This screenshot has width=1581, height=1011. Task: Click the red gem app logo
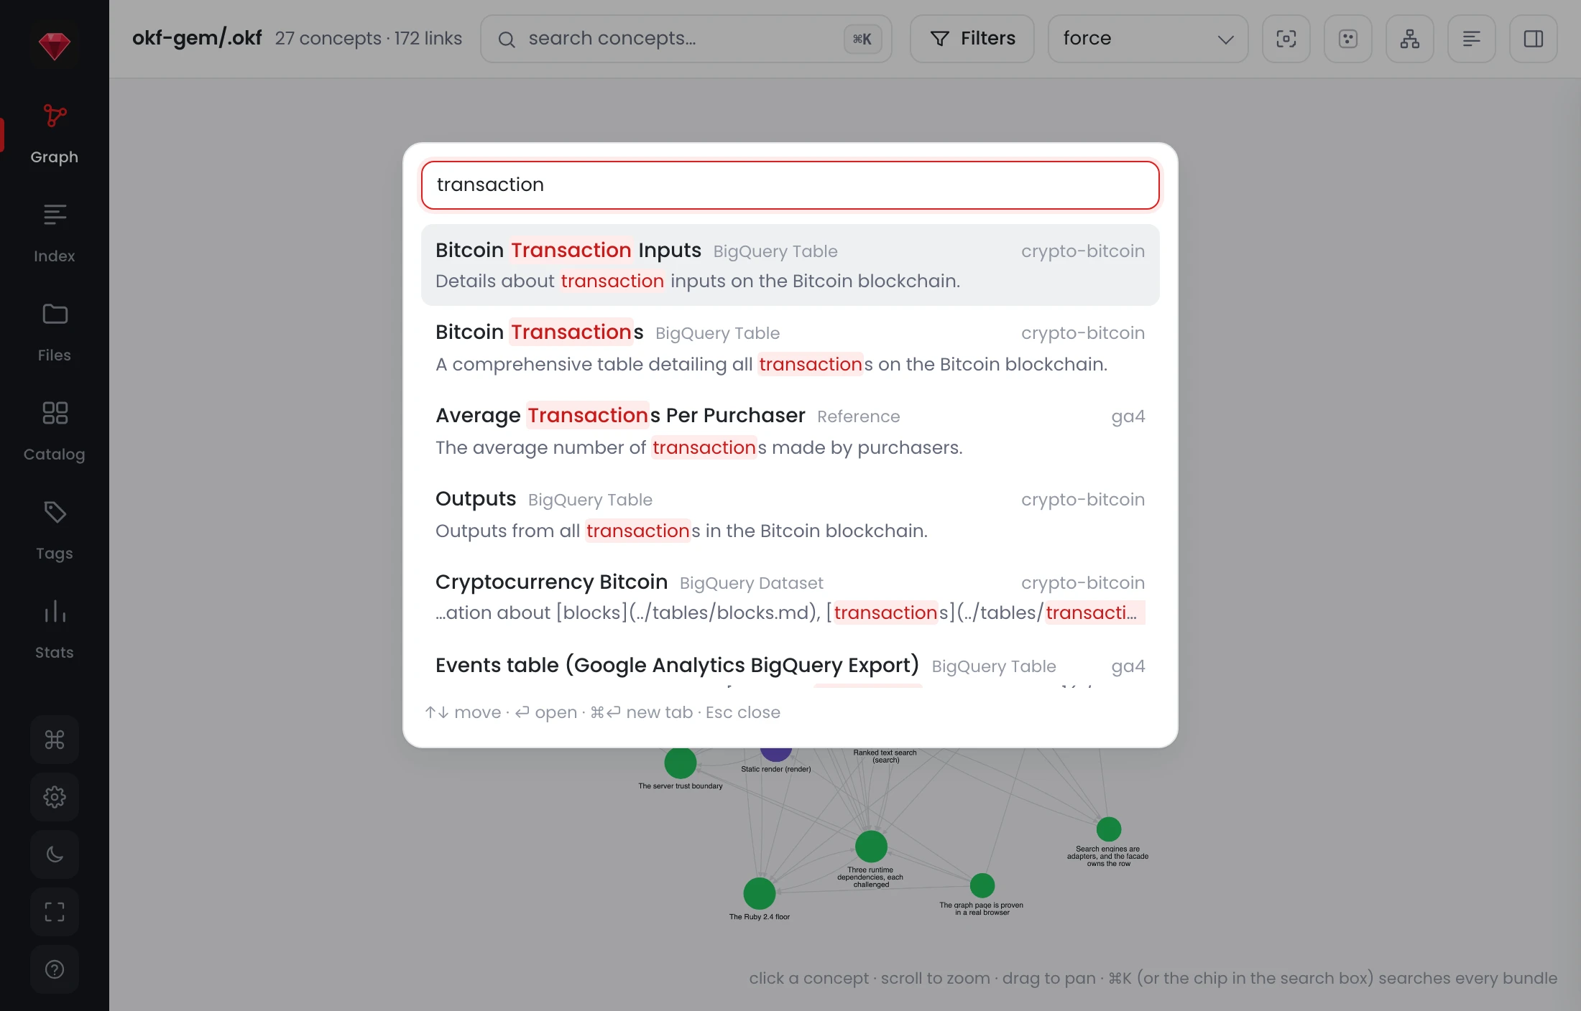tap(55, 46)
